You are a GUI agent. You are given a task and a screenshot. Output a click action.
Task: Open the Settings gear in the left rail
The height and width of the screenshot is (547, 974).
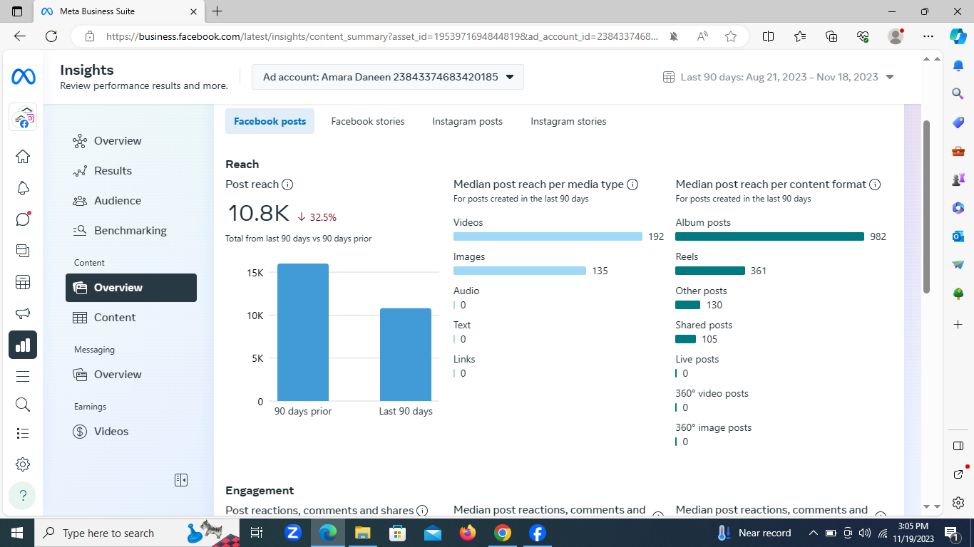pyautogui.click(x=23, y=464)
